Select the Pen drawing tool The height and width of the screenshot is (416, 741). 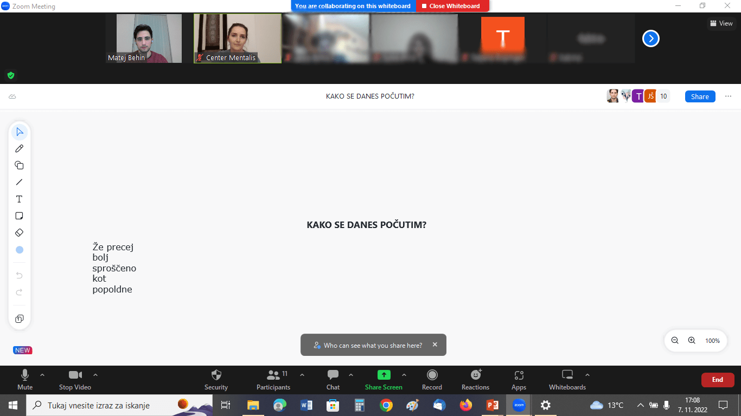[x=20, y=148]
